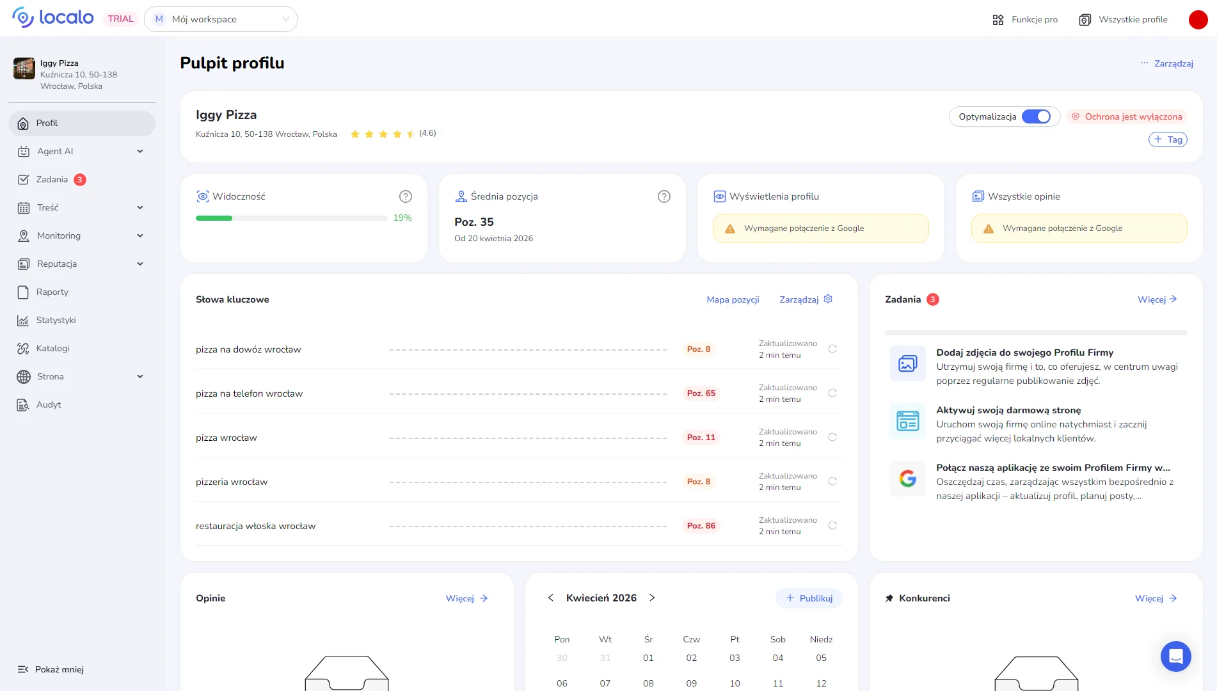Open the Mapa pozycji link
Viewport: 1217px width, 691px height.
[x=733, y=299]
